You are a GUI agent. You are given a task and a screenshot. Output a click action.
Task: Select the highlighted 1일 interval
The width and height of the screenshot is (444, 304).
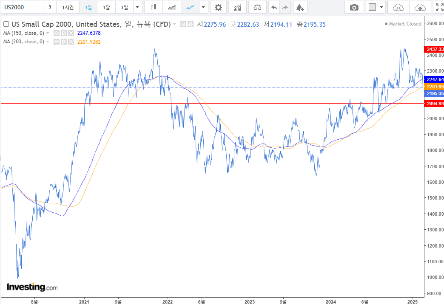pos(88,7)
